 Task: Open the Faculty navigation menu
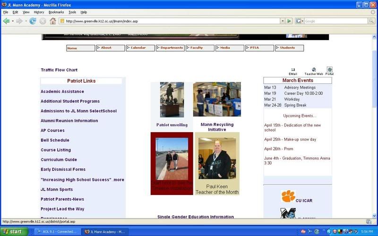[x=200, y=48]
